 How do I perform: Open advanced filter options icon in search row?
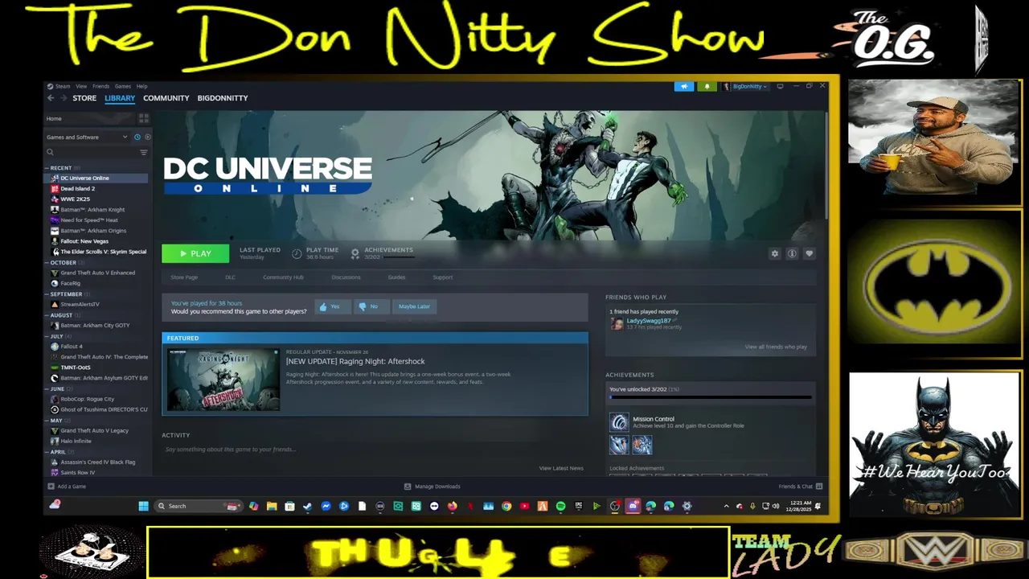click(144, 152)
